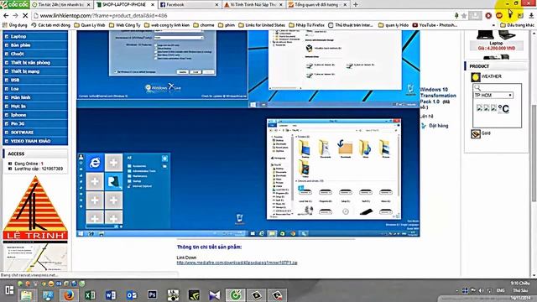Open Loa category in left menu
The image size is (537, 302).
point(35,89)
